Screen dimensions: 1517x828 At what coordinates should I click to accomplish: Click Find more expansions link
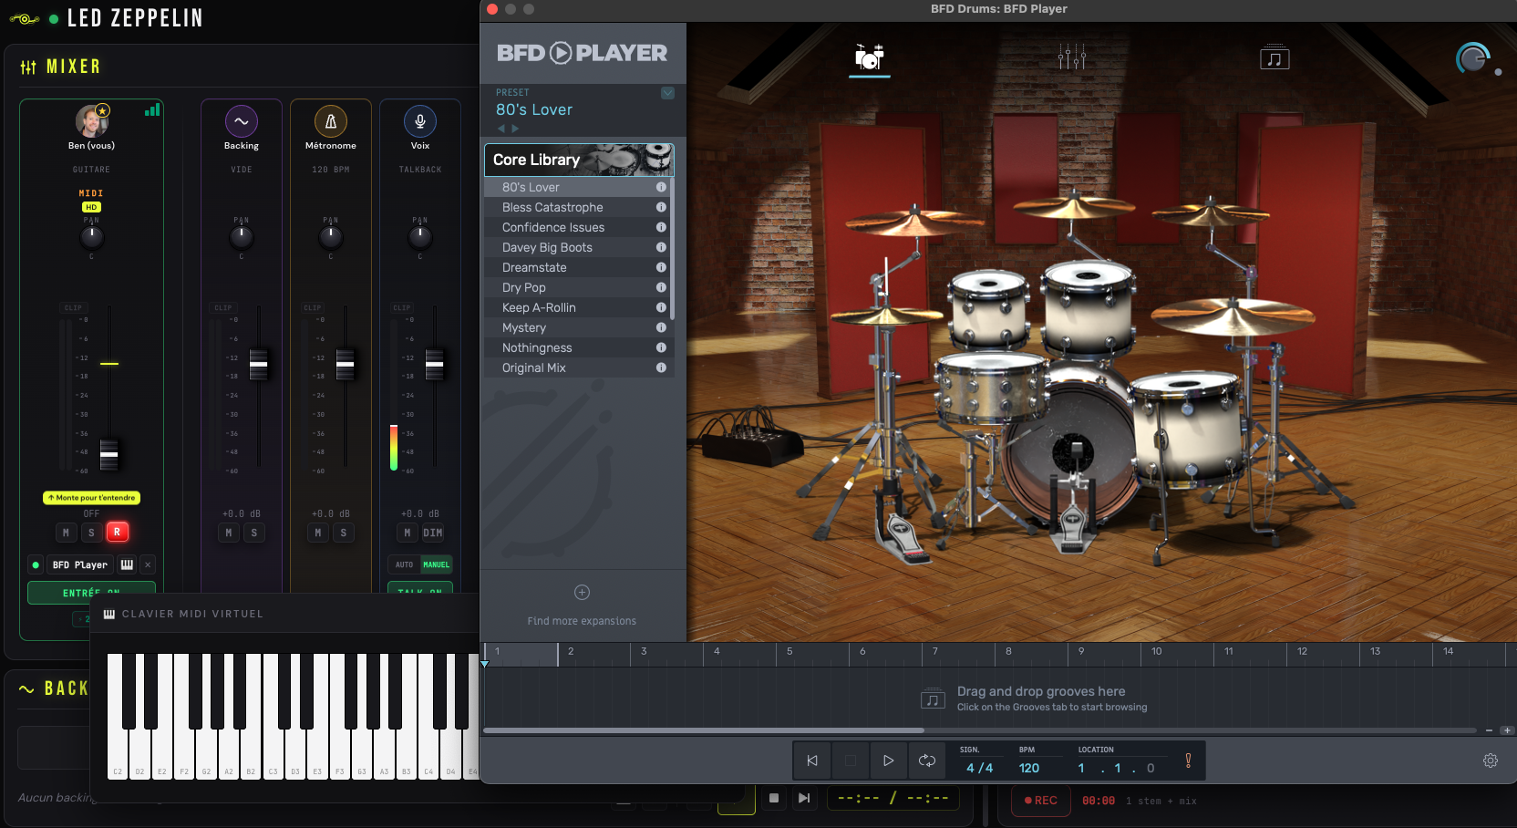click(582, 621)
